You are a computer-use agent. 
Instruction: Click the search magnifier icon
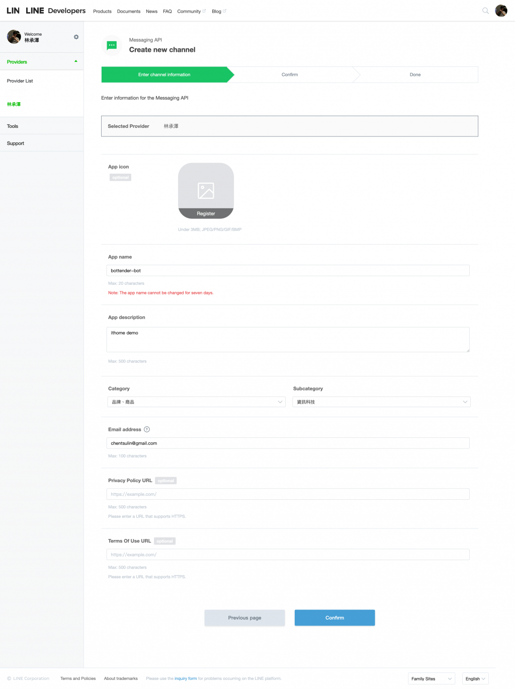[485, 11]
